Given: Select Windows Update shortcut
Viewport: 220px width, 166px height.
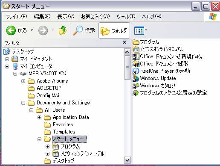Looking at the screenshot, I should click(x=154, y=78).
